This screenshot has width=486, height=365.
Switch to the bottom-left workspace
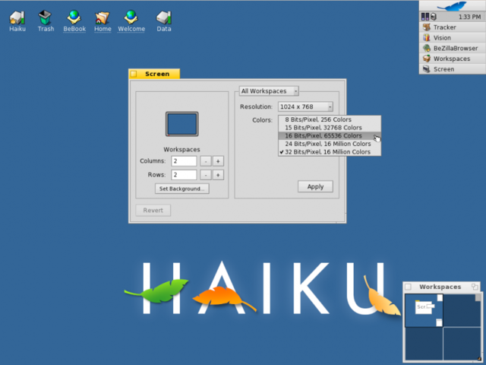point(424,343)
